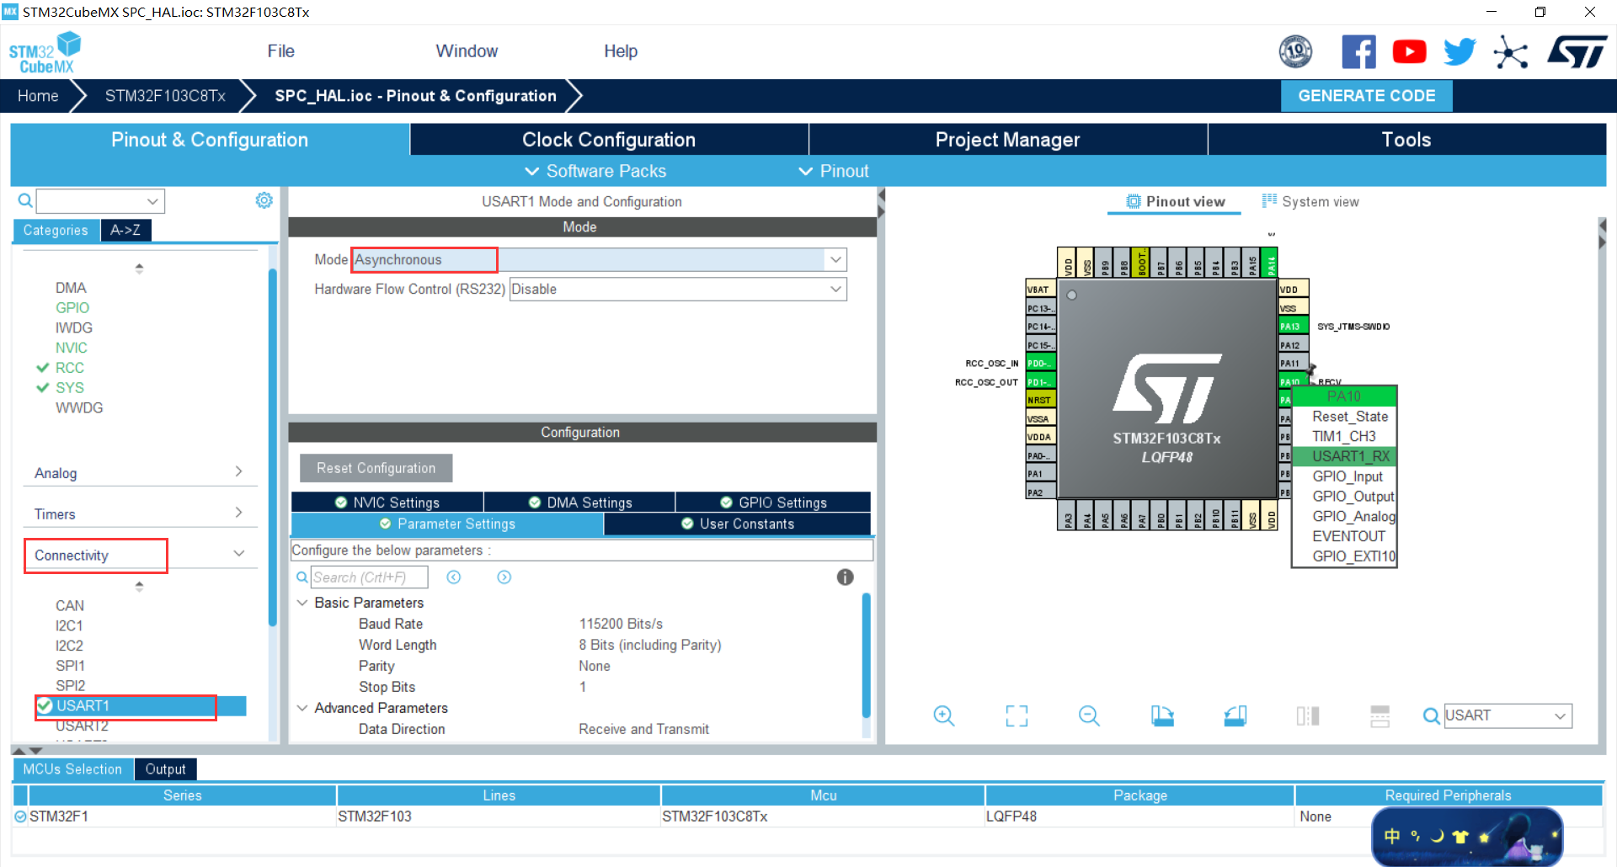Open the GPIO Settings tab
Viewport: 1617px width, 867px height.
[x=773, y=502]
